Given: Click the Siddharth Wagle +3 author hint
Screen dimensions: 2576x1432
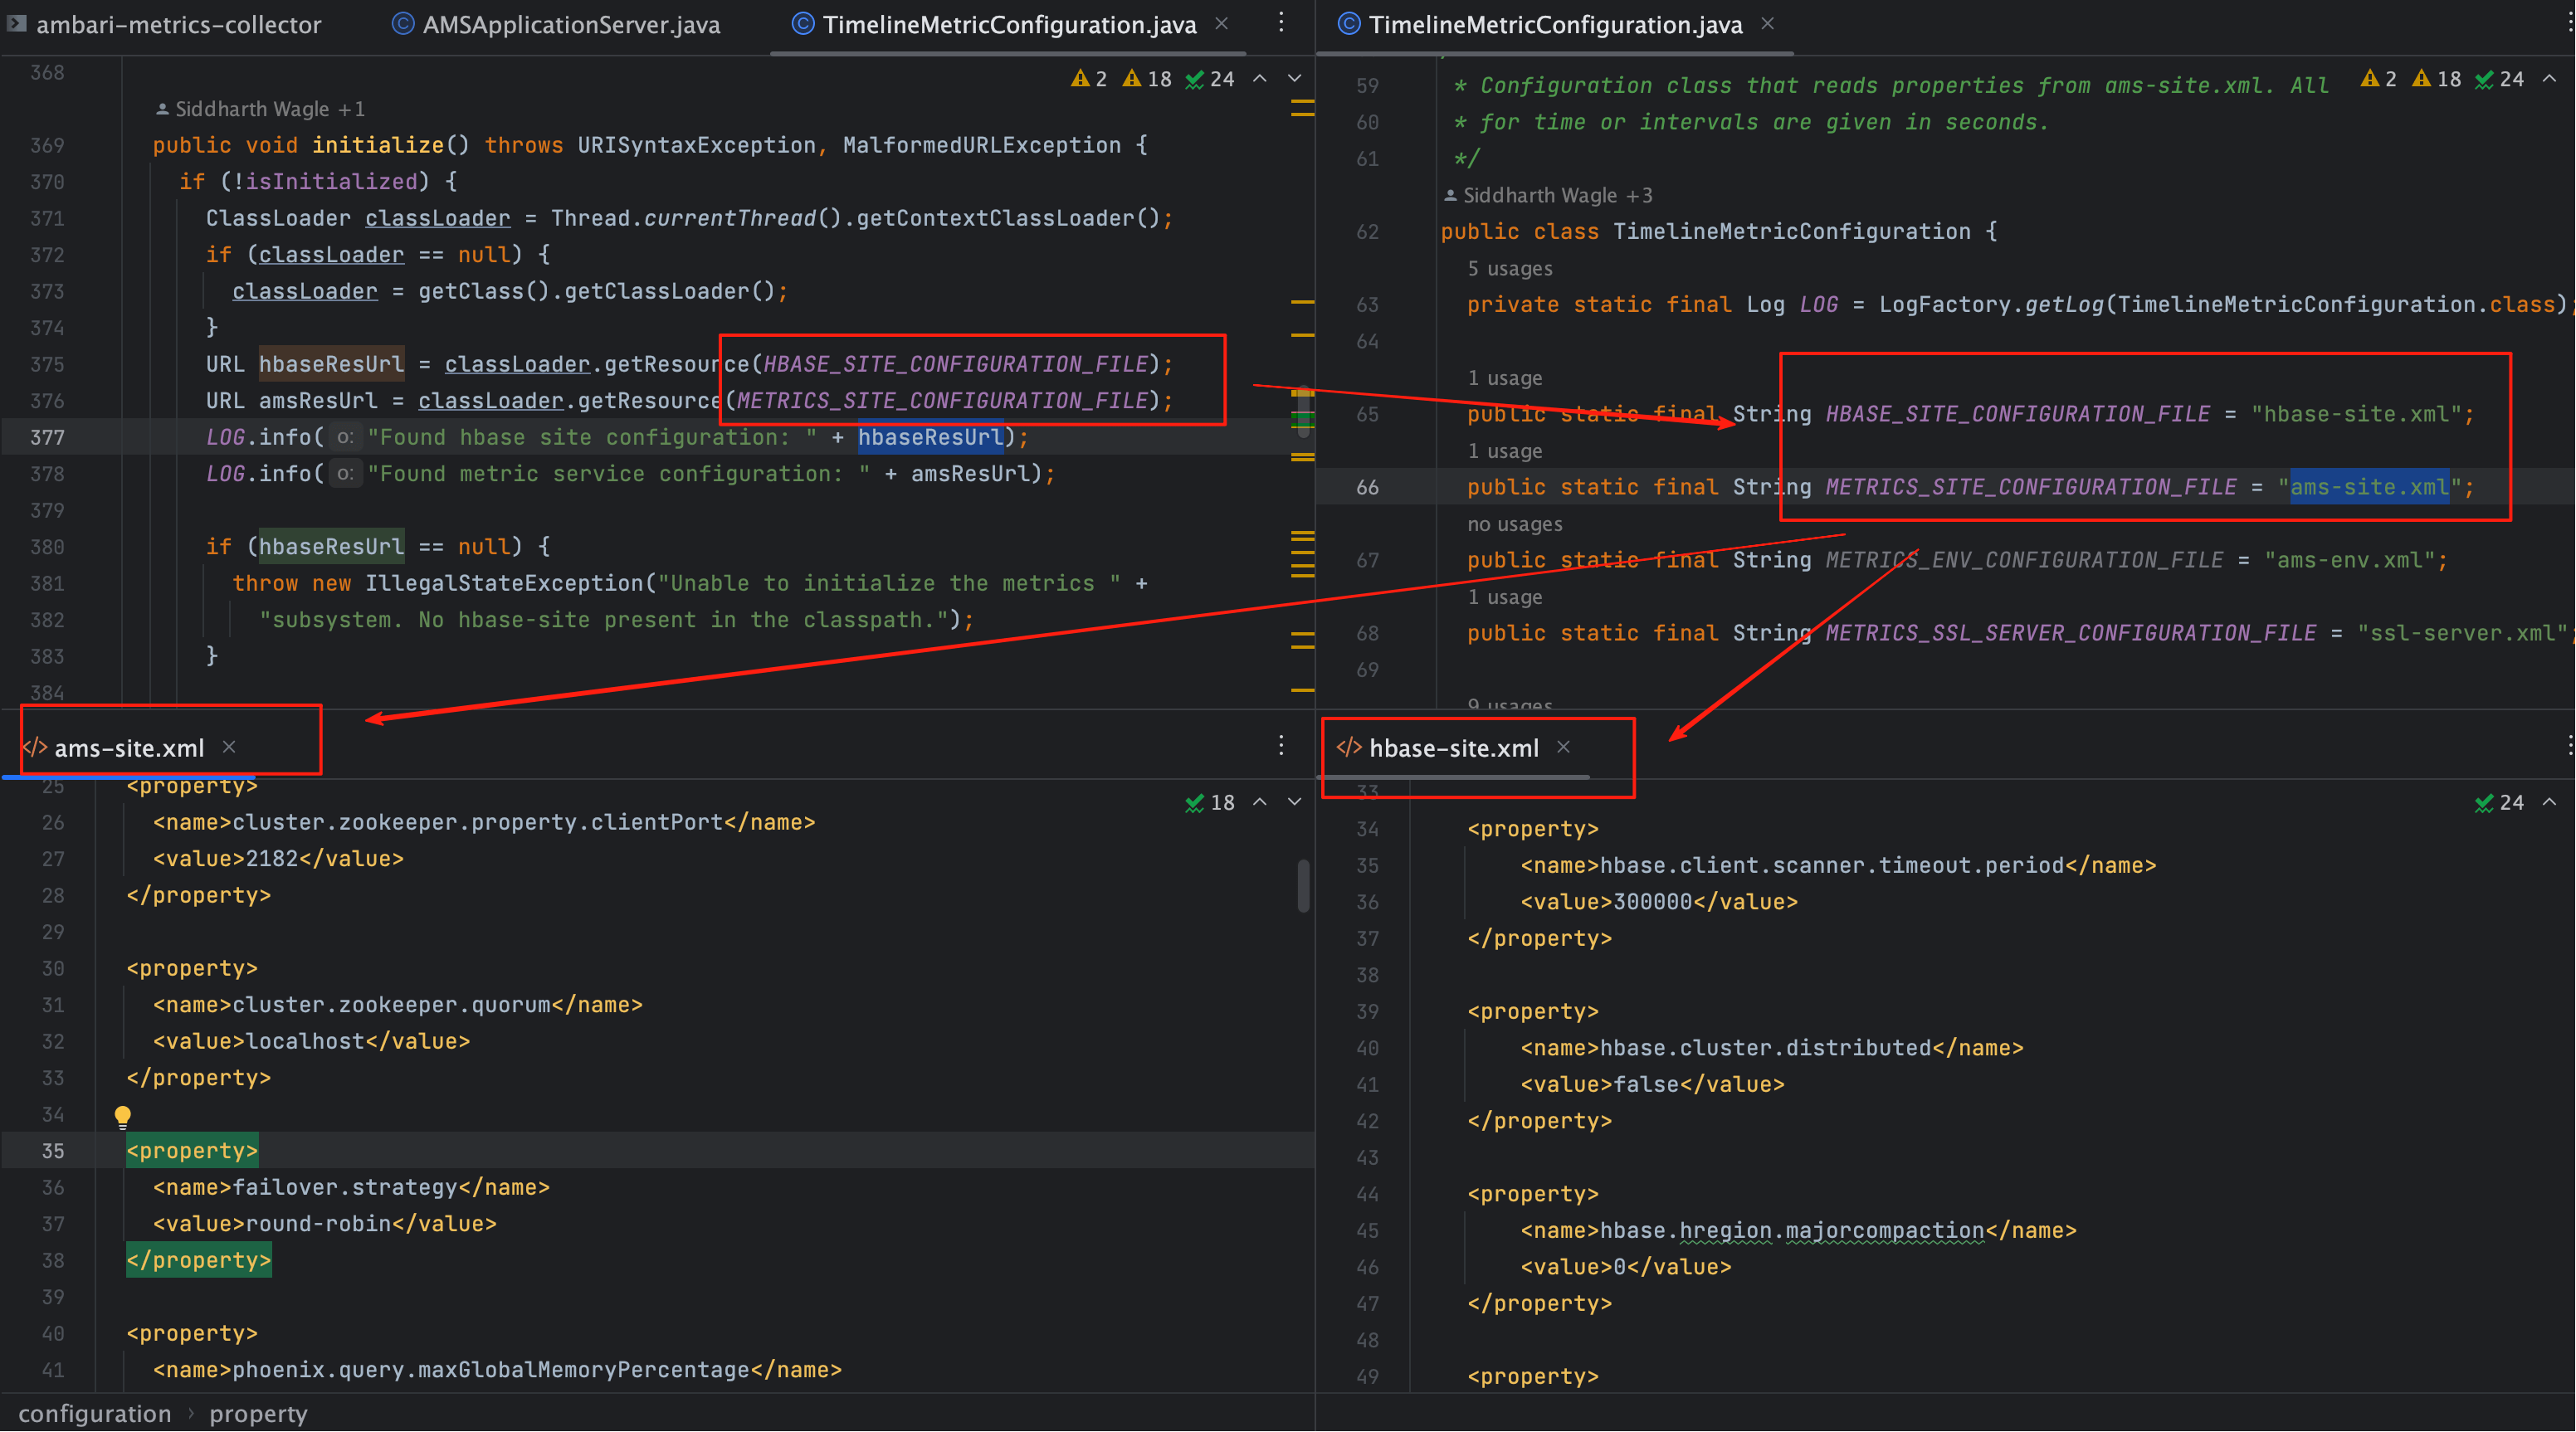Looking at the screenshot, I should (x=1548, y=195).
